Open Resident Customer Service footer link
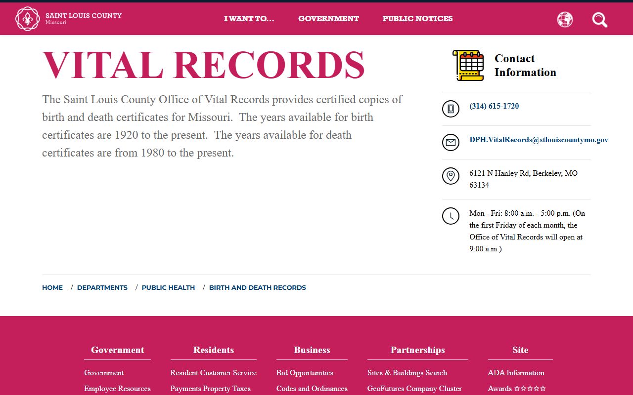This screenshot has height=395, width=633. click(214, 373)
